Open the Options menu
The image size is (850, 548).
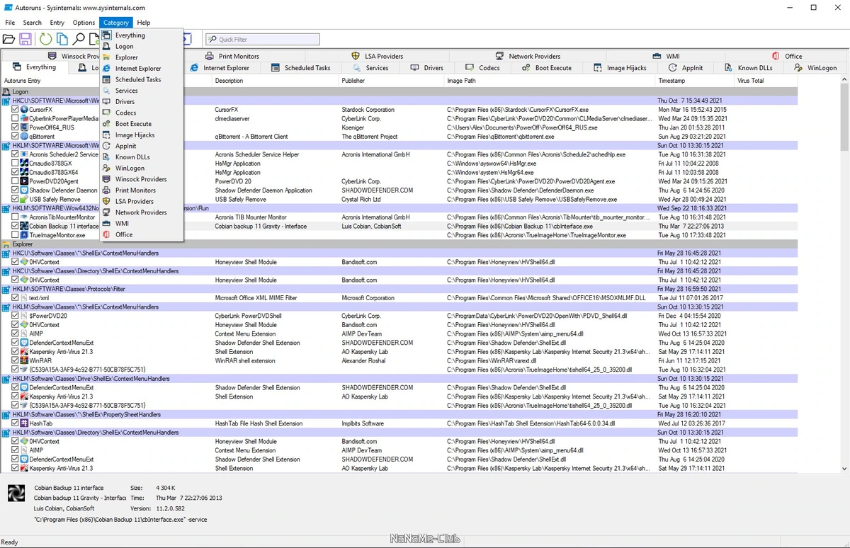click(84, 23)
